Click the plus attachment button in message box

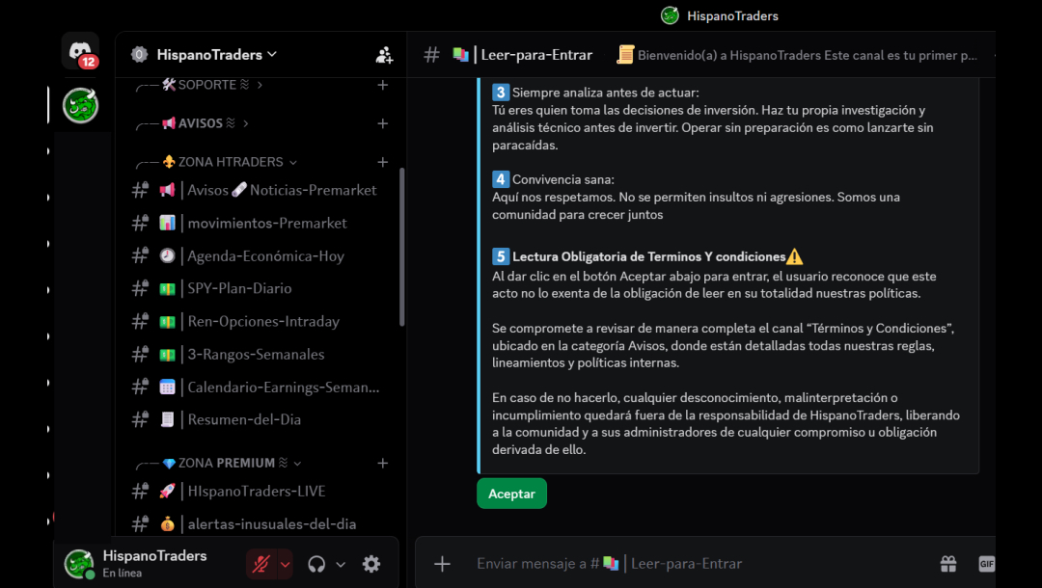click(442, 564)
